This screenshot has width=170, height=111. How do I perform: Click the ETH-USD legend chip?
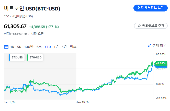pyautogui.click(x=35, y=57)
